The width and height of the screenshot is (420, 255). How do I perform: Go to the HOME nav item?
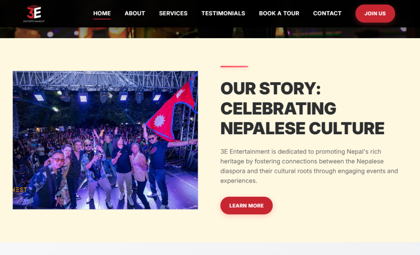coord(102,13)
